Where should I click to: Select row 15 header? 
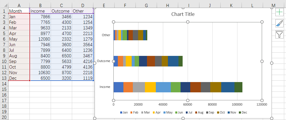4,89
